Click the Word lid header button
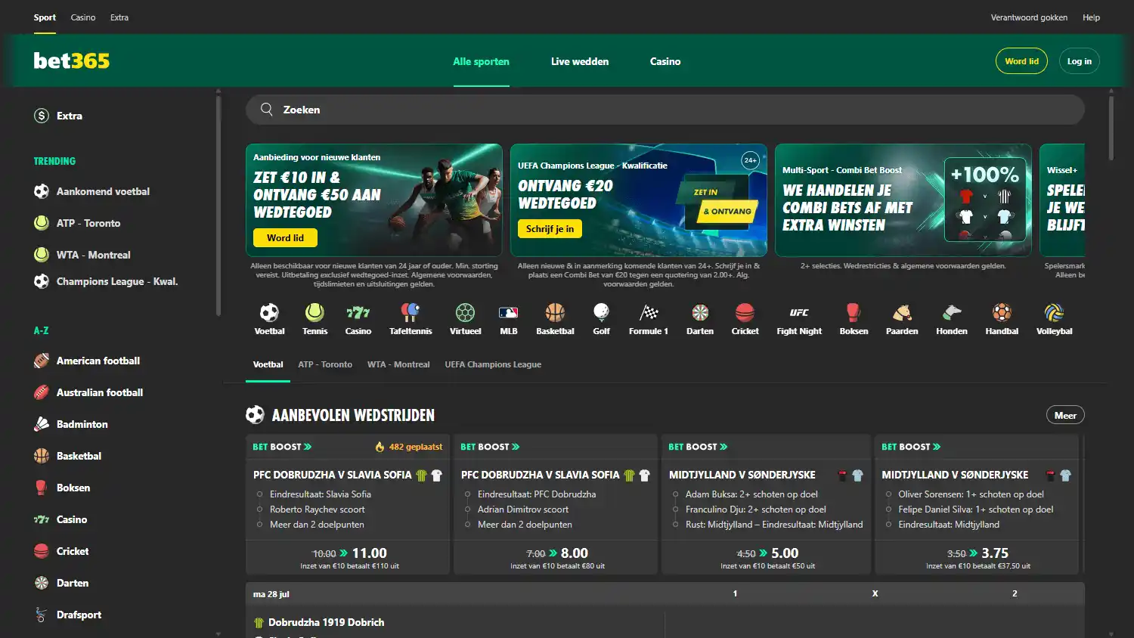This screenshot has height=638, width=1134. point(1021,61)
